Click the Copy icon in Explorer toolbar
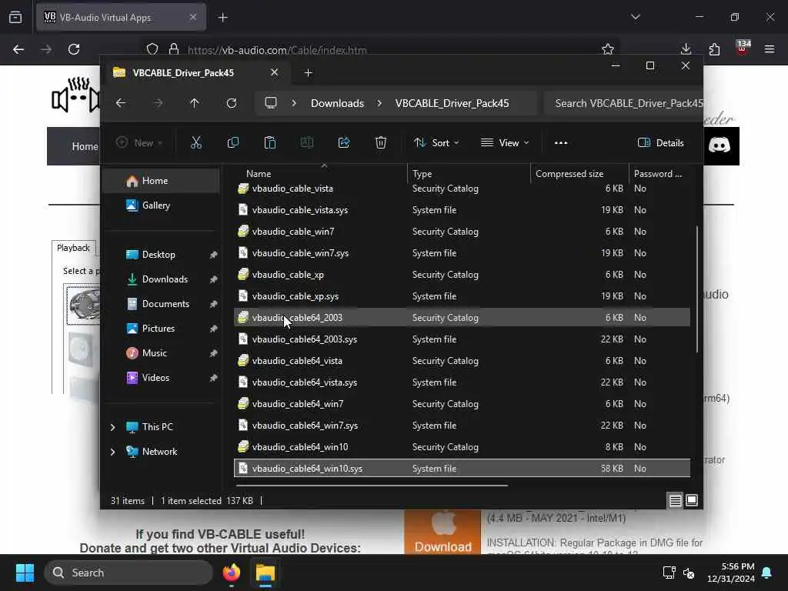 [233, 142]
